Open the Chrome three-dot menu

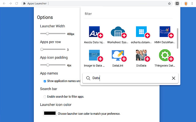[x=193, y=3]
